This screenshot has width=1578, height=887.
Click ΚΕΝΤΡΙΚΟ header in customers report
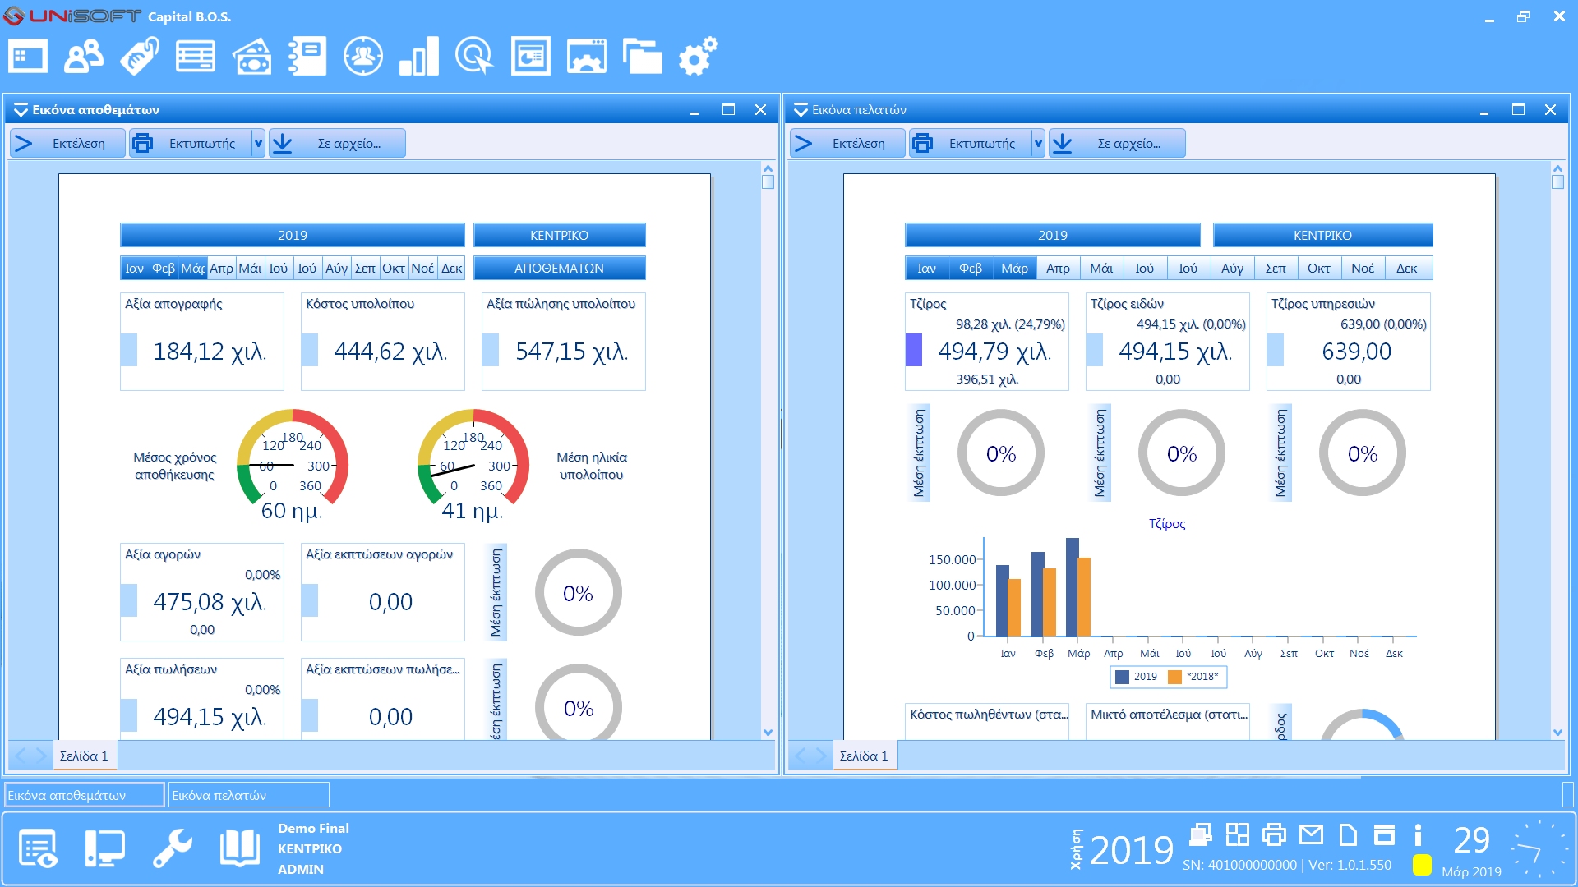1322,235
